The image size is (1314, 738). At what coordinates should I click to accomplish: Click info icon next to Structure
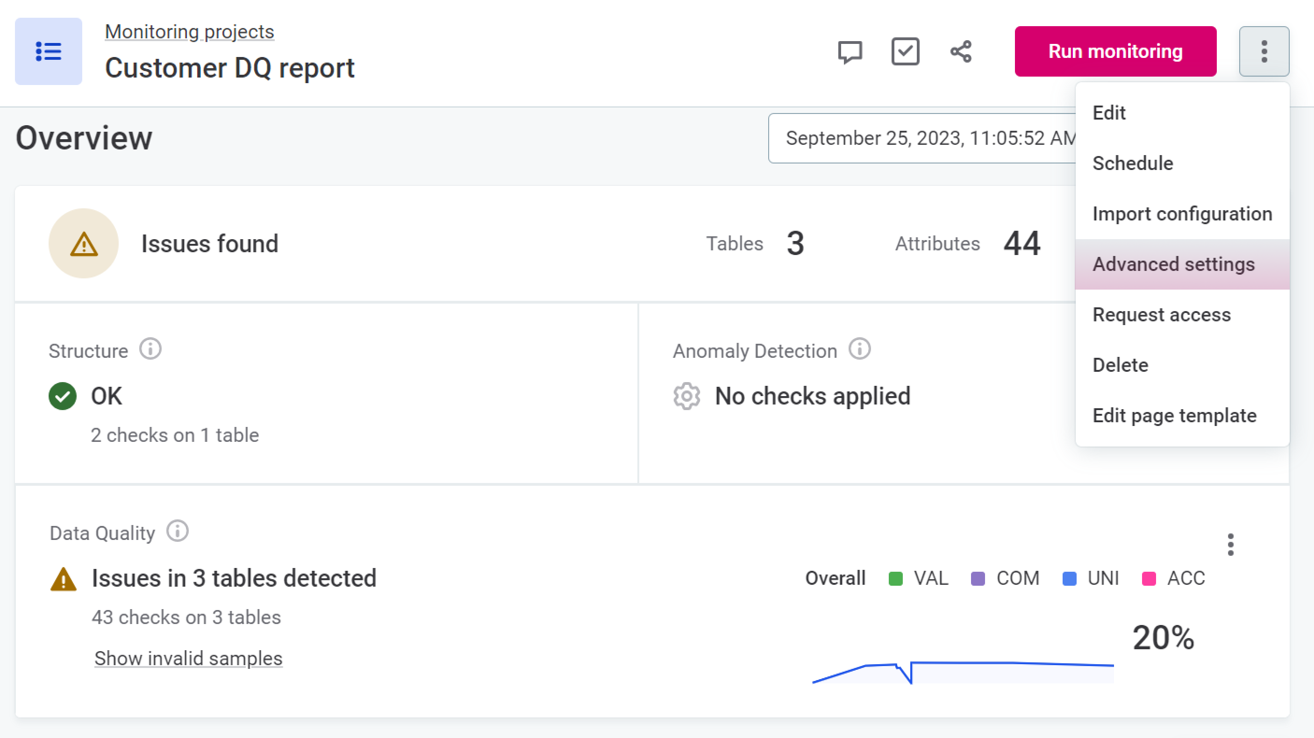pos(150,350)
